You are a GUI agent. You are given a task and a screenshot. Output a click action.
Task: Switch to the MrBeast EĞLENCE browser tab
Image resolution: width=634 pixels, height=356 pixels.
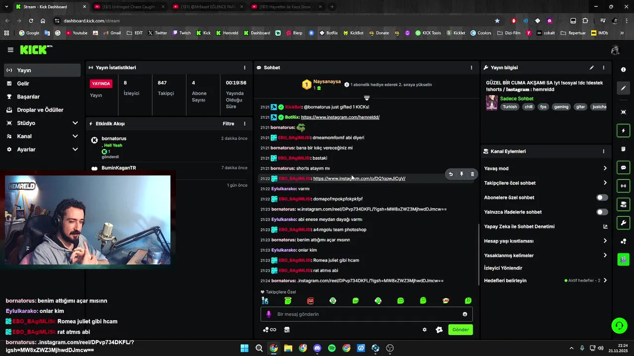coord(207,7)
